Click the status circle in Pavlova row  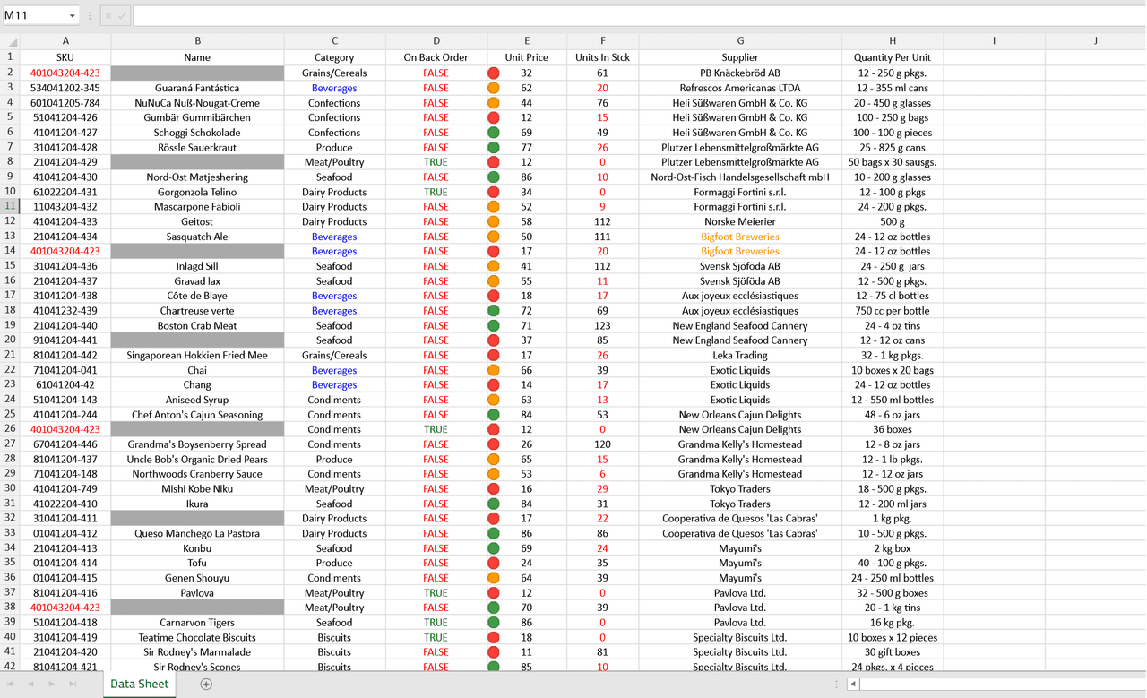494,592
